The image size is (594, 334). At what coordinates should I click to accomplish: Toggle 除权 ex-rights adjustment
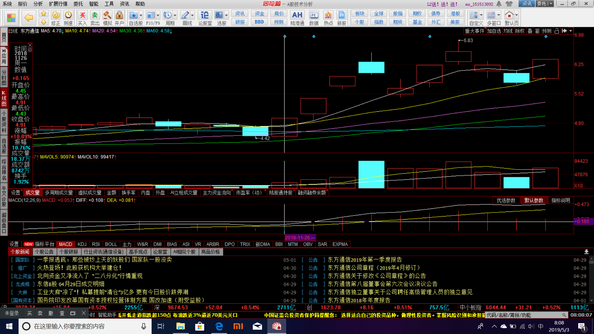[520, 31]
